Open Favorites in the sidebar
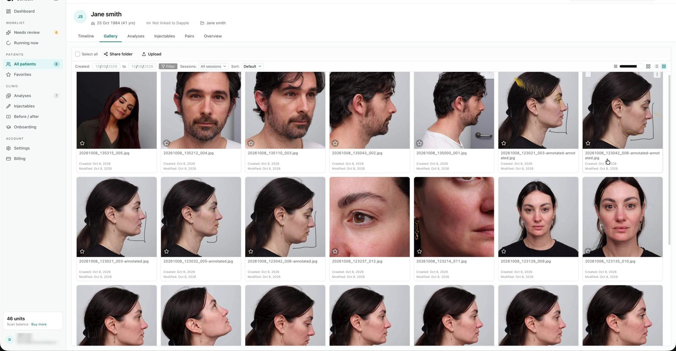The height and width of the screenshot is (351, 676). (x=22, y=75)
